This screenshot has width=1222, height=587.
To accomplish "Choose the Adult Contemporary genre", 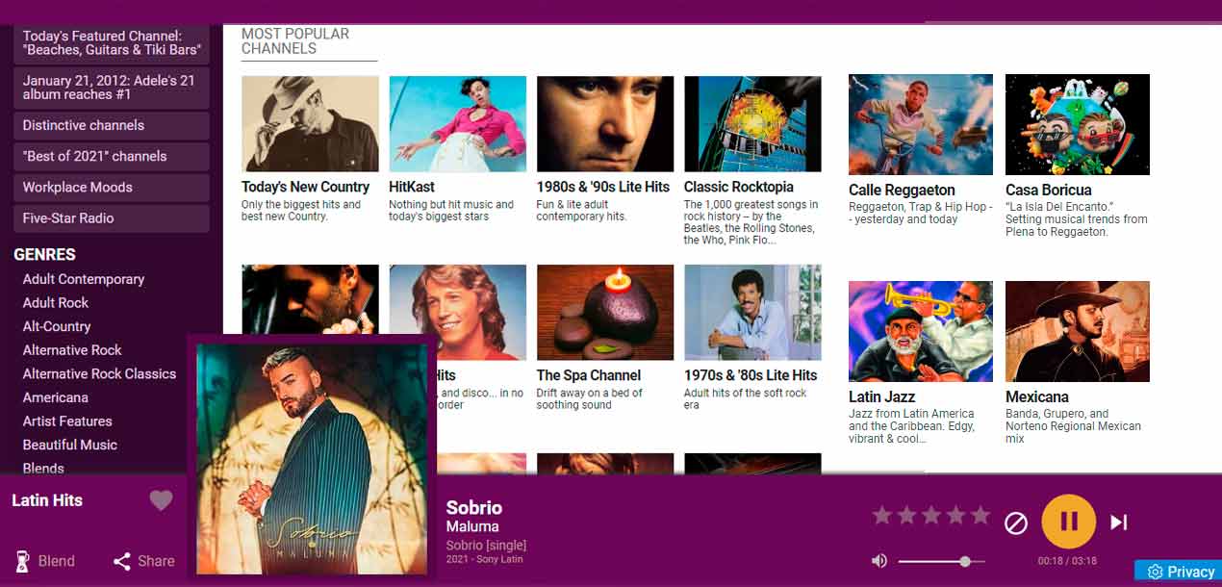I will tap(84, 279).
